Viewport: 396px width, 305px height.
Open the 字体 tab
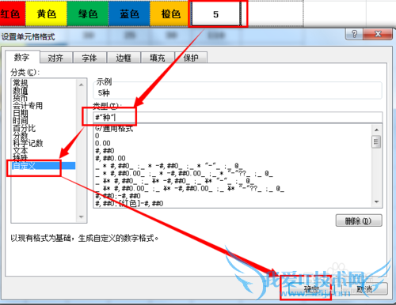coord(89,58)
